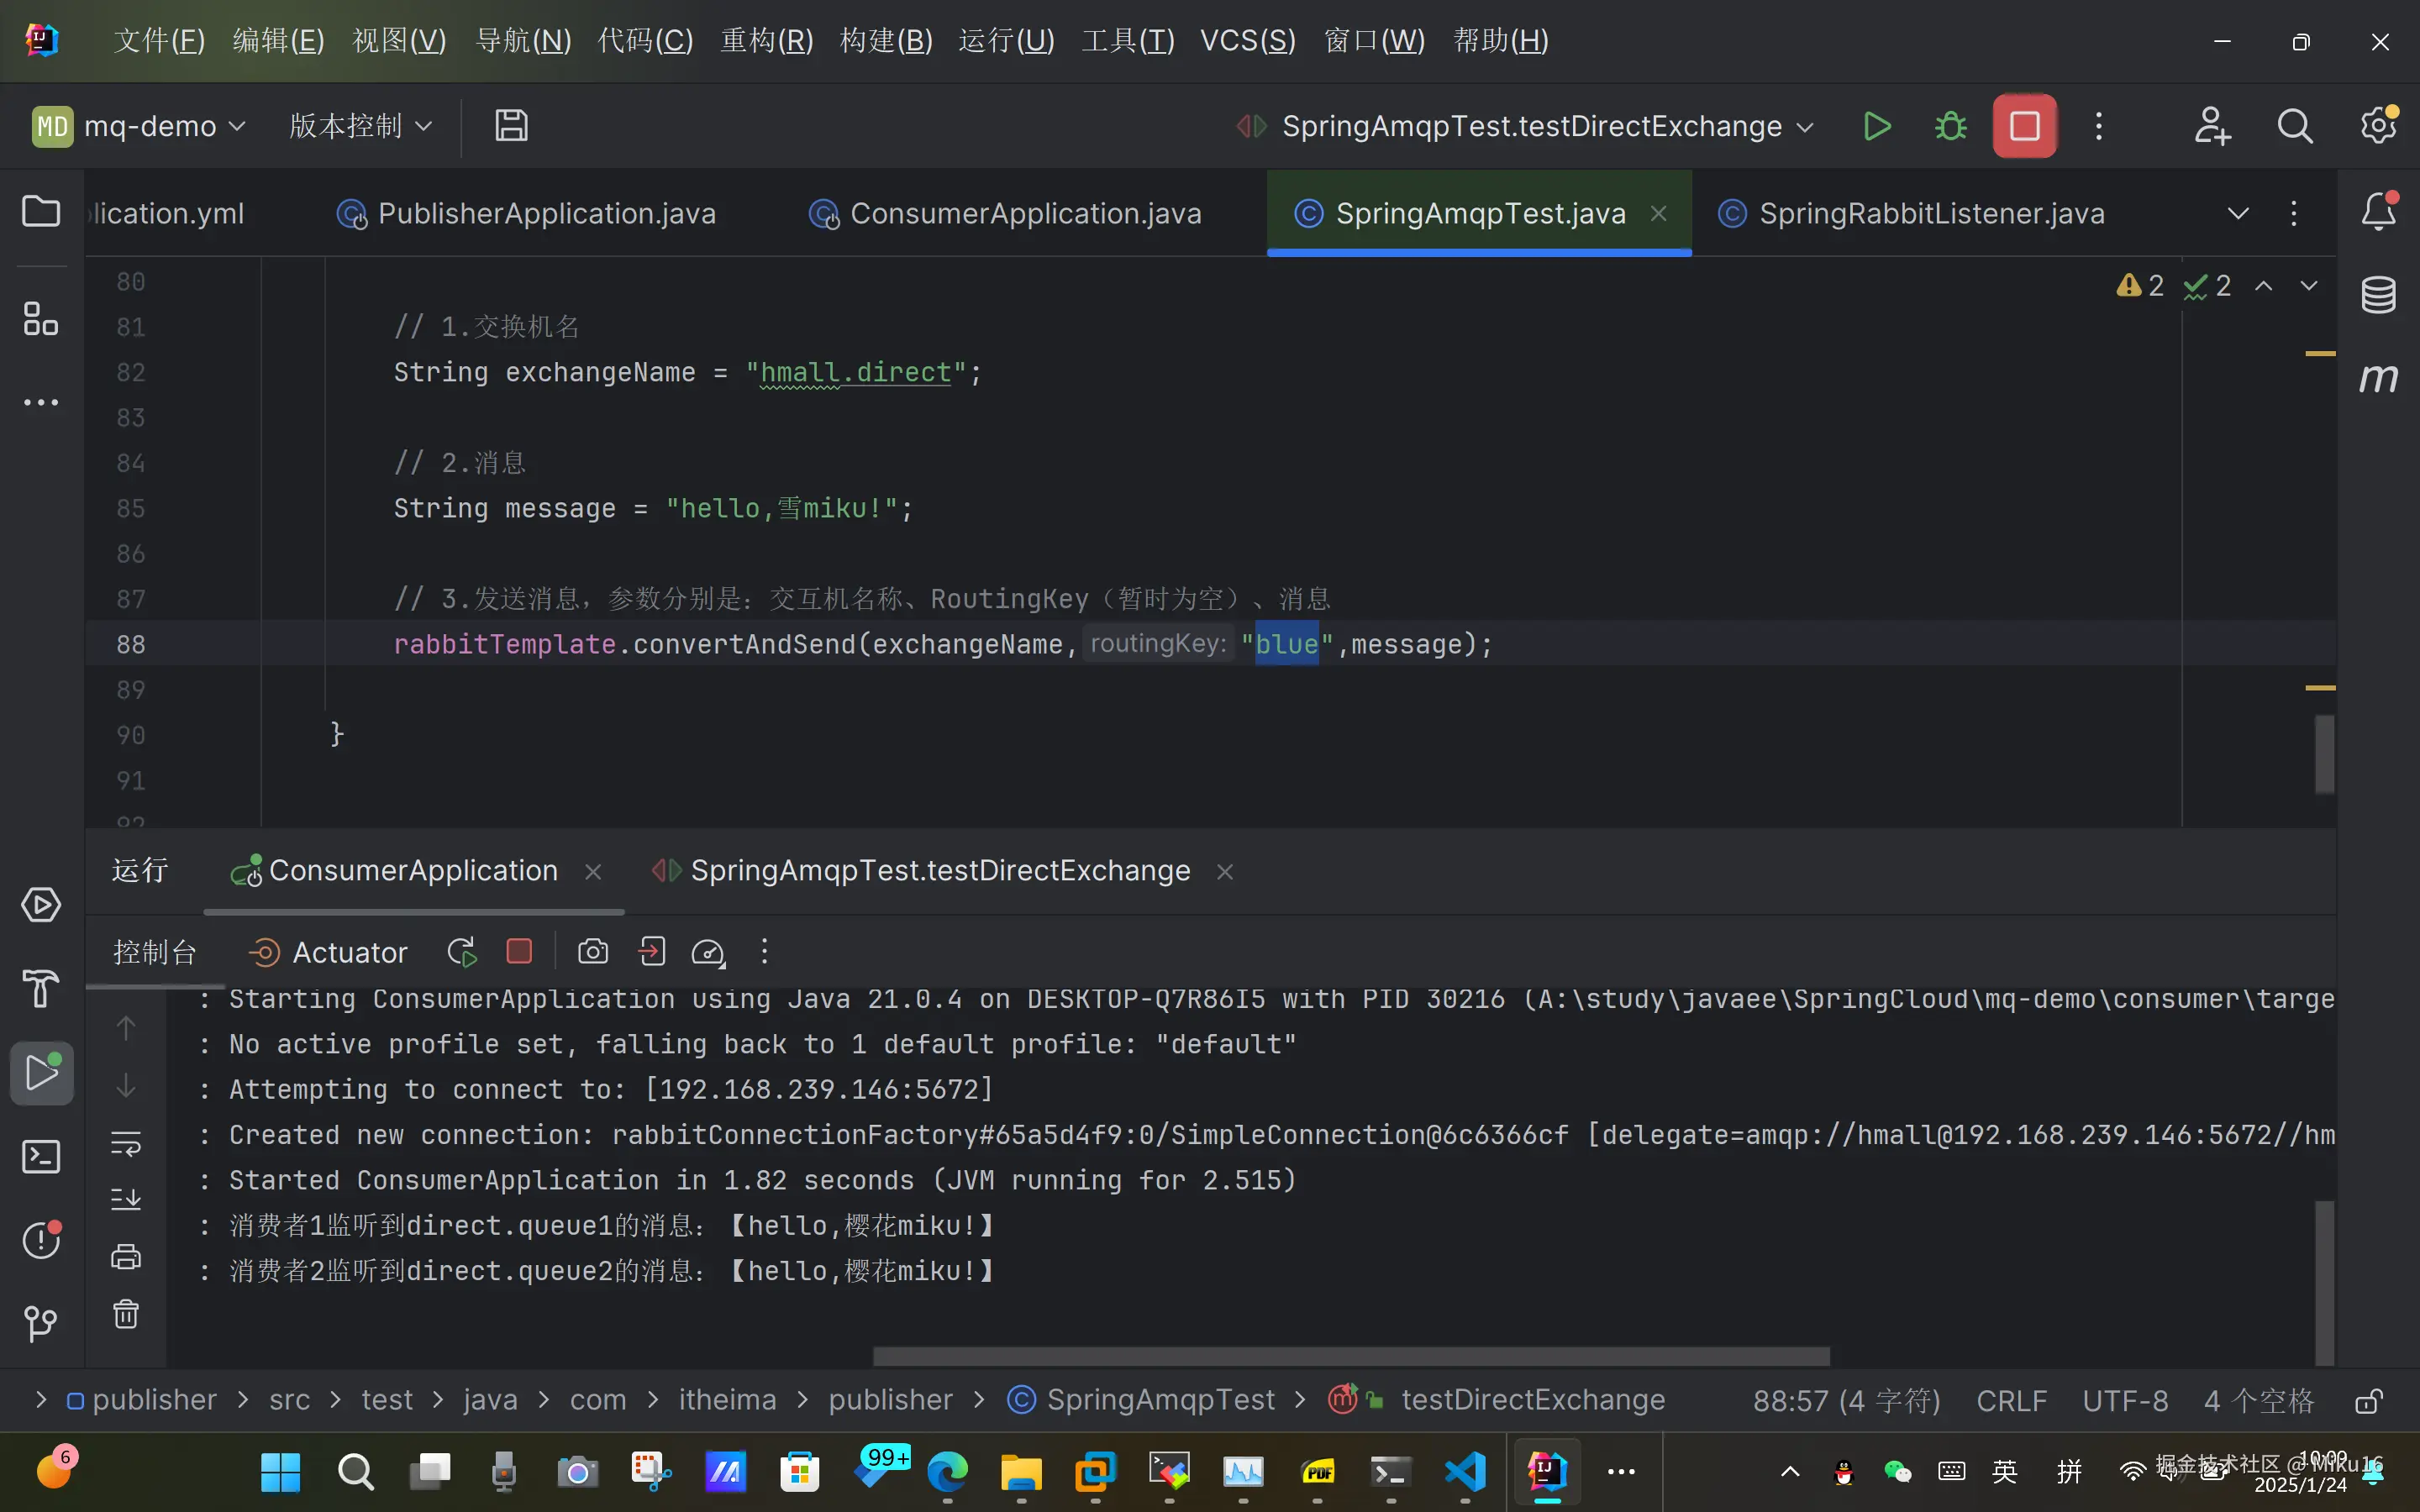The height and width of the screenshot is (1512, 2420).
Task: Click the red Stop run button in toolbar
Action: 2024,126
